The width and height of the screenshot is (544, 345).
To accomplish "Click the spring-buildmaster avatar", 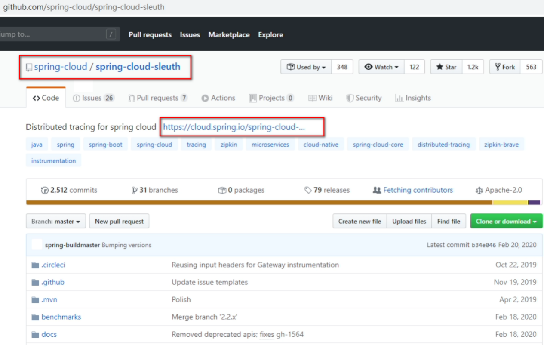I will pyautogui.click(x=37, y=245).
